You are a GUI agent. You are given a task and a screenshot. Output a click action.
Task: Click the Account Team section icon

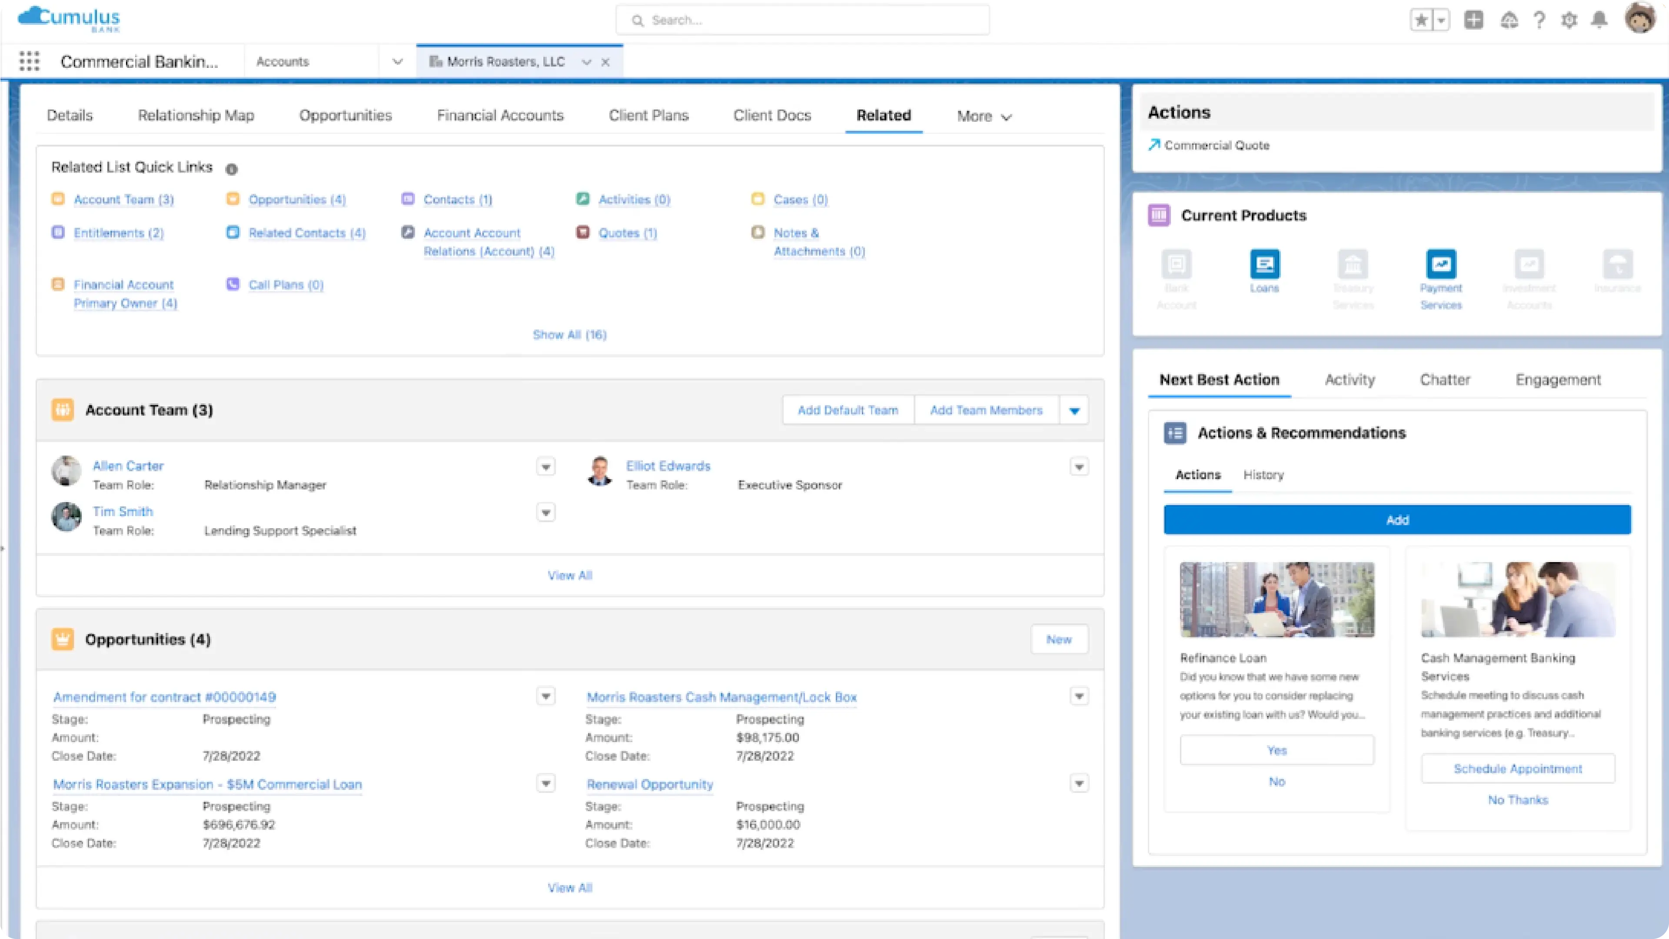[x=62, y=410]
